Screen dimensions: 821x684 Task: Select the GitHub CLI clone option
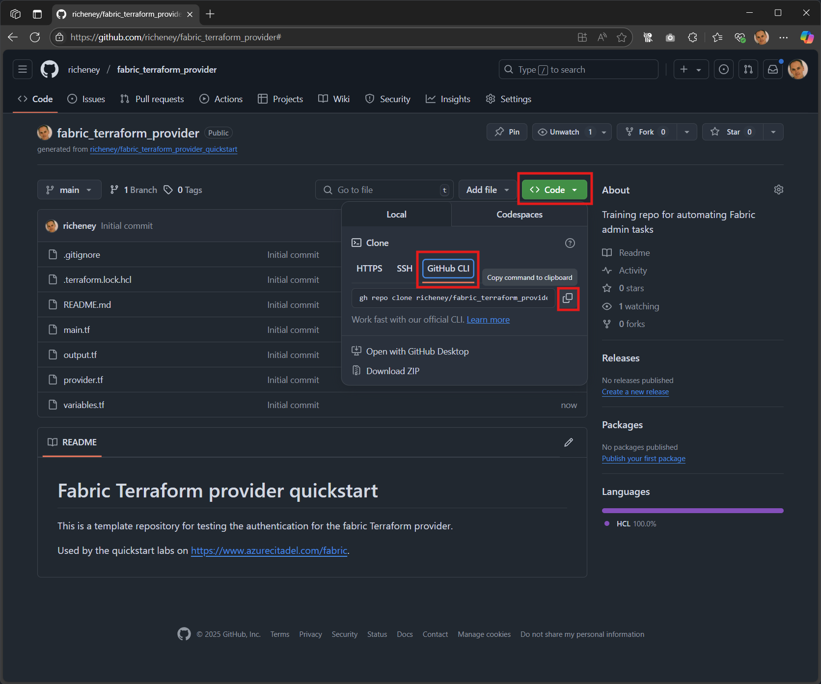pyautogui.click(x=447, y=269)
